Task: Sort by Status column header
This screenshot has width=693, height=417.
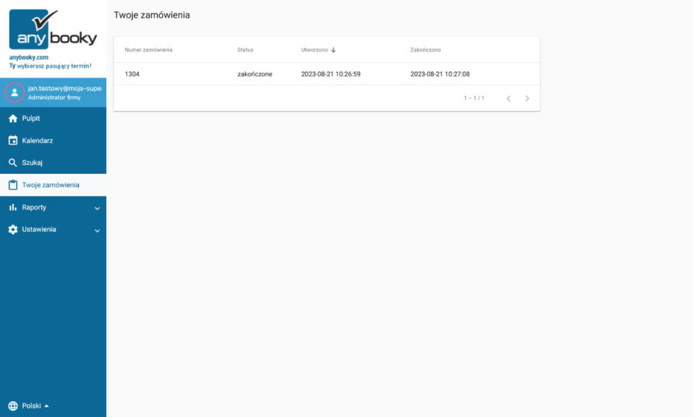Action: tap(245, 50)
